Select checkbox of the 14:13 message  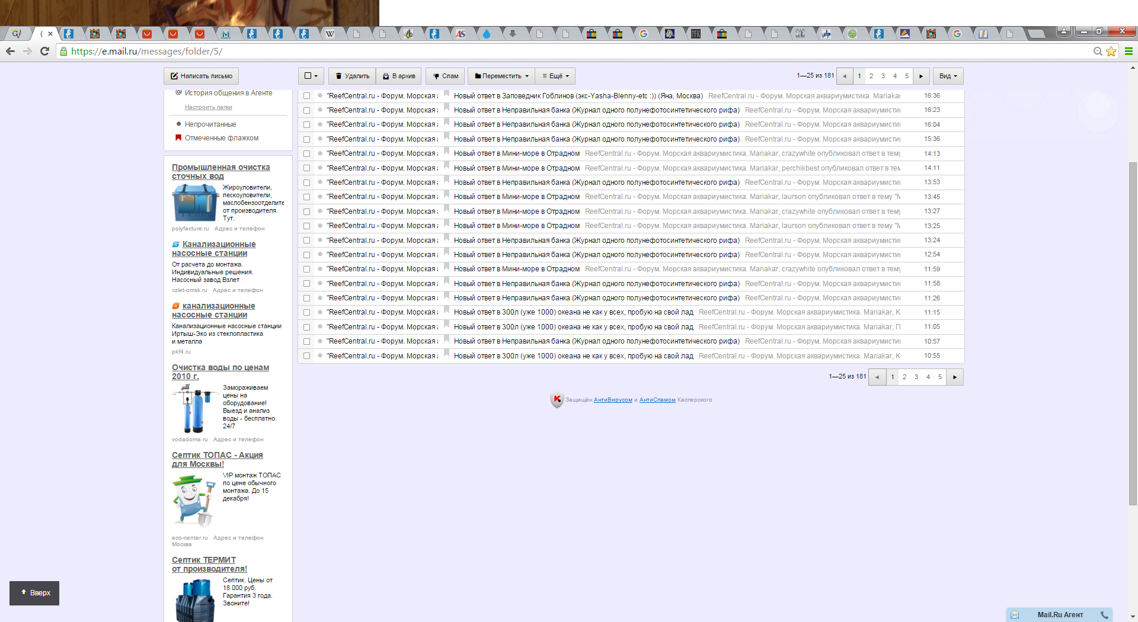(306, 154)
